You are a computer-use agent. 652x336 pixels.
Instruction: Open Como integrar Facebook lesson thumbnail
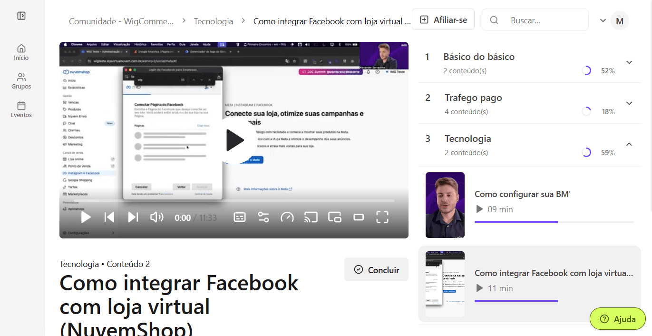[x=445, y=284]
